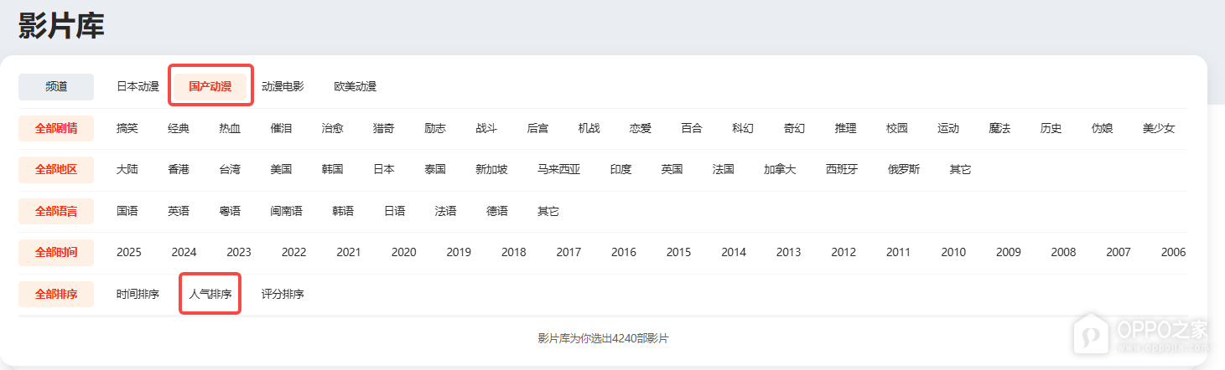Select 全部剧情 filter
This screenshot has height=370, width=1225.
[56, 128]
